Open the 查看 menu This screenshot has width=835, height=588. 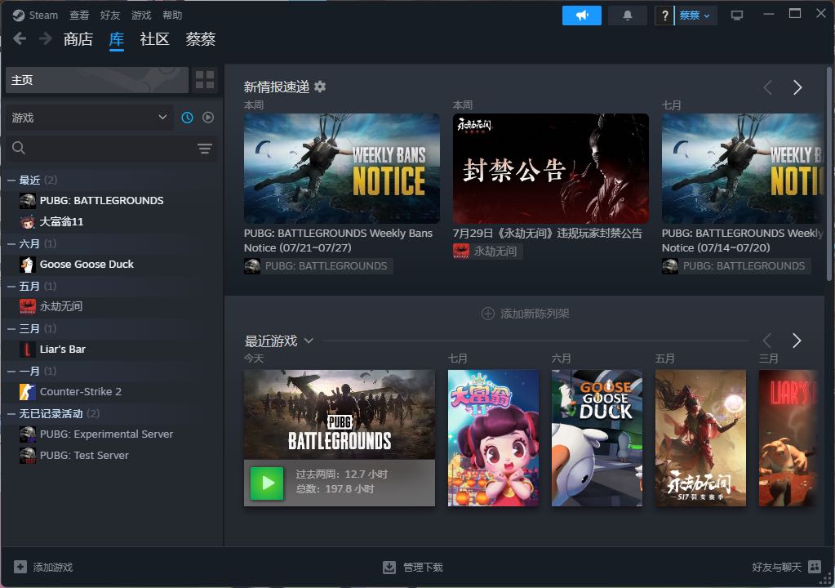pos(79,16)
